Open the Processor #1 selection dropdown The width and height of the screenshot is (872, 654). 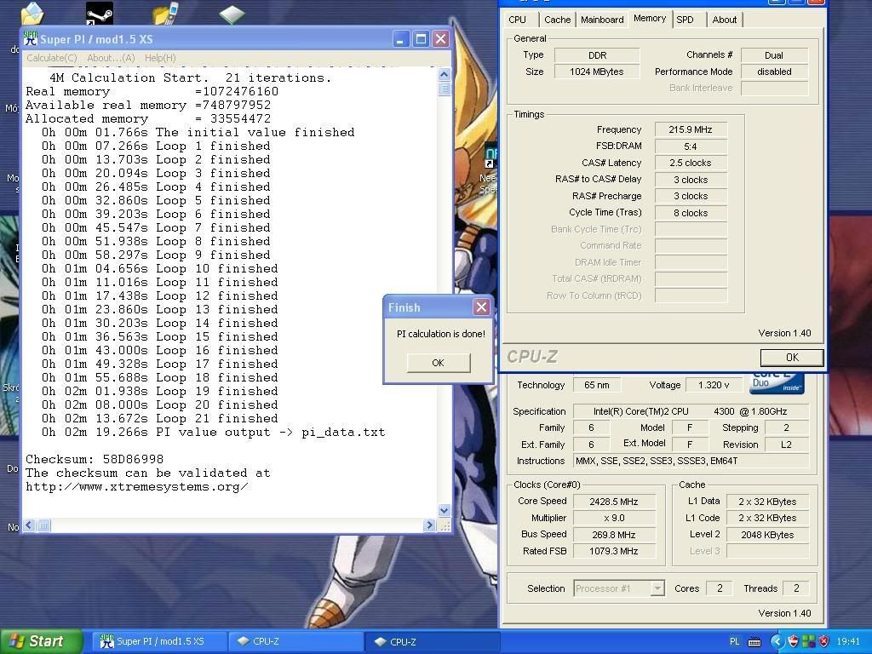[618, 588]
